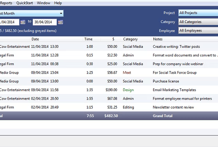Click the 11/04/2014 00:38 date cell

tap(45, 64)
